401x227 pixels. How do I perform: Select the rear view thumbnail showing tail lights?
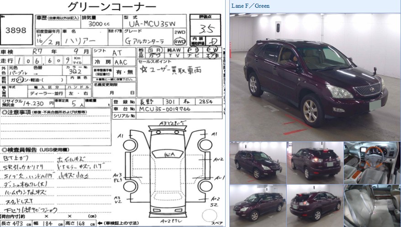pos(315,163)
